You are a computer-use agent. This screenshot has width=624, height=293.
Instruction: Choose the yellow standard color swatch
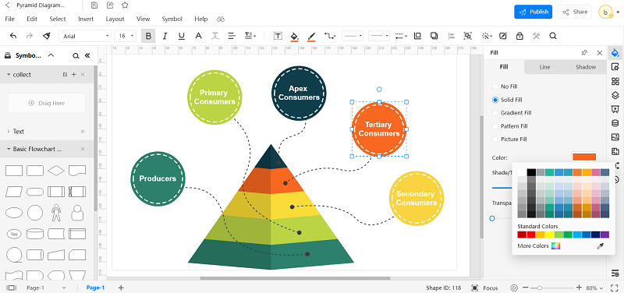tap(550, 235)
